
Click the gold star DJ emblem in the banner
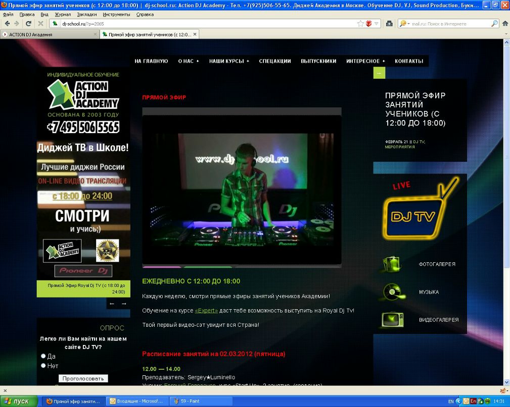point(107,251)
